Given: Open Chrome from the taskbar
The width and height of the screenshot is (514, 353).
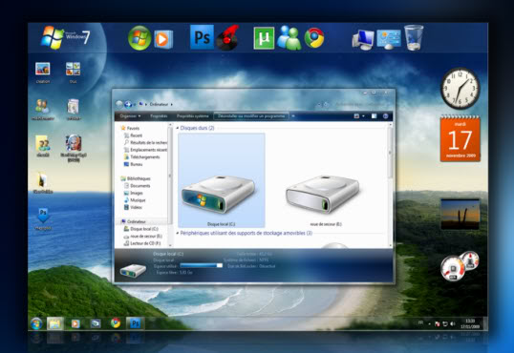Looking at the screenshot, I should coord(115,323).
